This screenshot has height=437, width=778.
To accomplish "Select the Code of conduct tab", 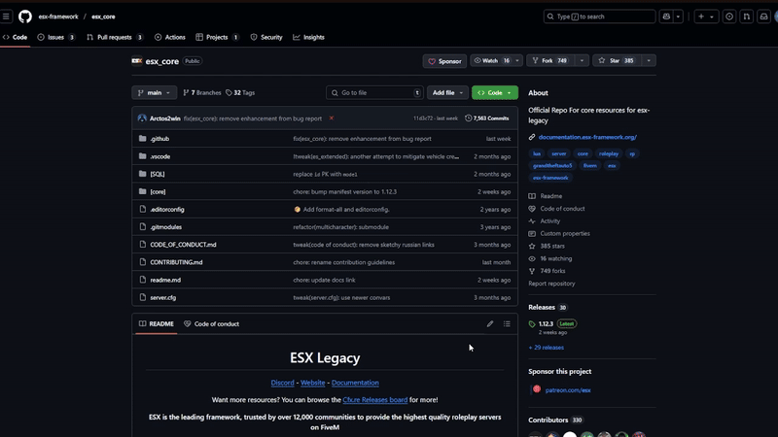I will pyautogui.click(x=211, y=323).
